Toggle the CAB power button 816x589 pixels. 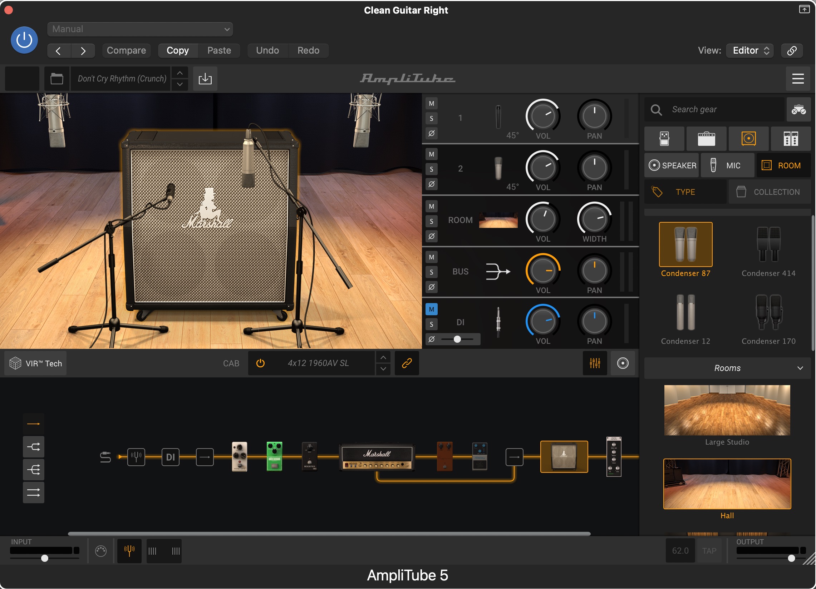pos(260,363)
